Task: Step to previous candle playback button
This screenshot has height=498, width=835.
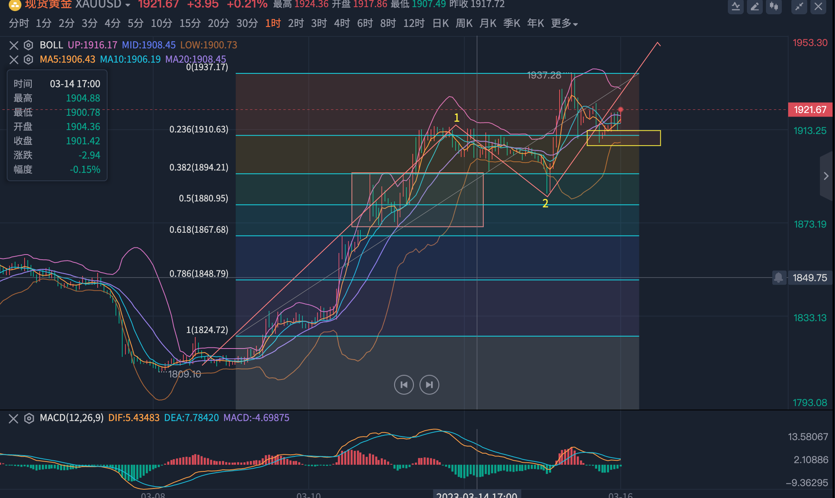Action: point(404,385)
